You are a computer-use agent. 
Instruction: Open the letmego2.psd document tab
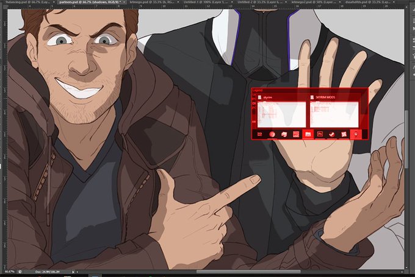point(314,2)
